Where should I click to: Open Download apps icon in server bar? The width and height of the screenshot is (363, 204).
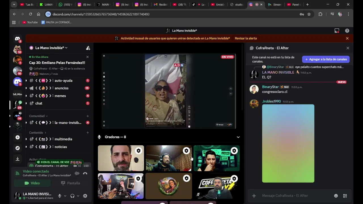click(18, 159)
